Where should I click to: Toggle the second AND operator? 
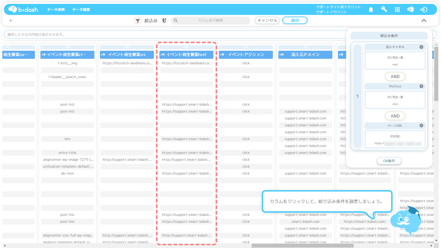click(395, 116)
